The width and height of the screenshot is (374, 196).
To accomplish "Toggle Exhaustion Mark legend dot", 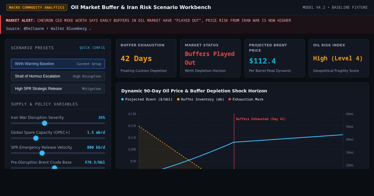I will click(x=230, y=99).
